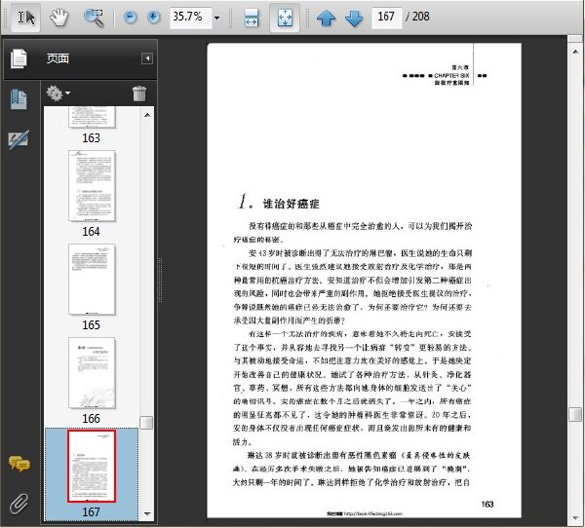Click document scrollbar down arrow
This screenshot has height=528, width=585.
(575, 518)
